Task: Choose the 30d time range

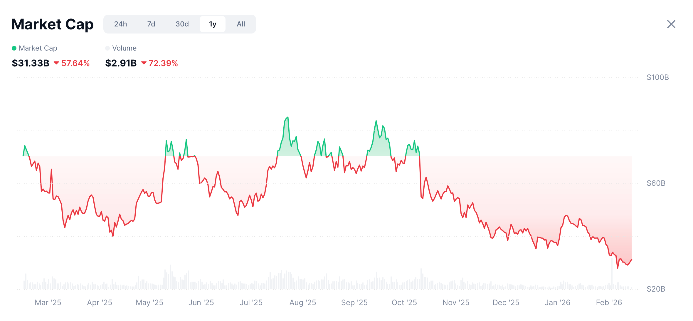Action: coord(182,24)
